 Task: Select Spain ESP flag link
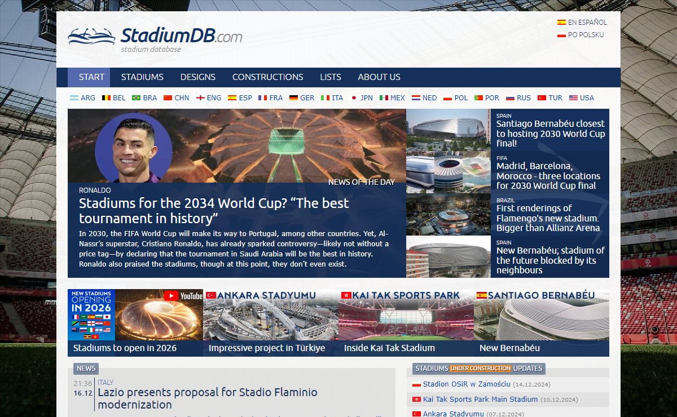click(240, 98)
